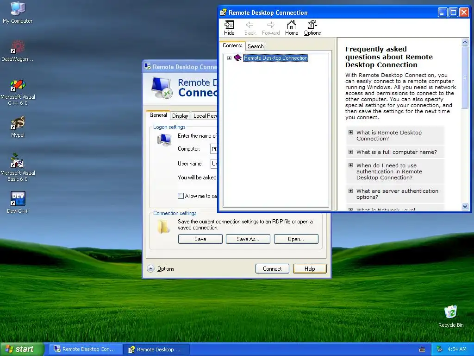Select the Recycle Bin icon
The width and height of the screenshot is (474, 356).
pyautogui.click(x=451, y=316)
